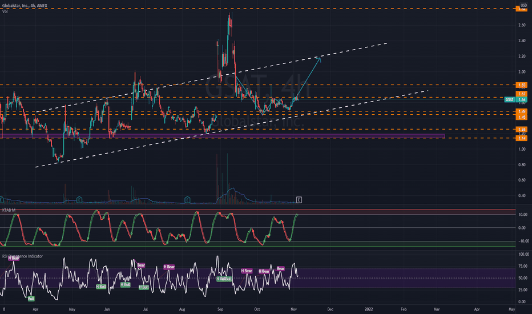The image size is (532, 314).
Task: Click the 0.40 price axis value
Action: (x=522, y=196)
